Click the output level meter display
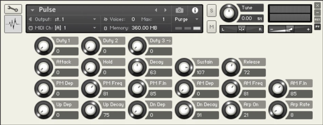This screenshot has height=125, width=323. [290, 13]
